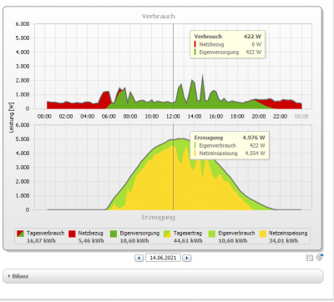
Task: Click the Tagesverbrauch legend icon
Action: [x=20, y=234]
